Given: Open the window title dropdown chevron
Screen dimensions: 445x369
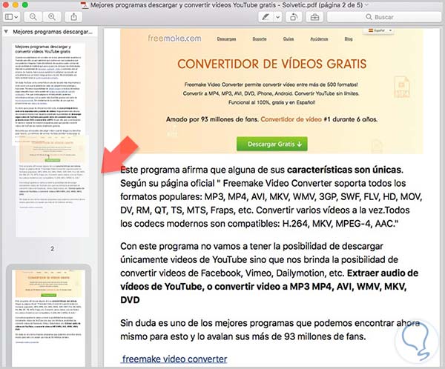Looking at the screenshot, I should point(366,5).
